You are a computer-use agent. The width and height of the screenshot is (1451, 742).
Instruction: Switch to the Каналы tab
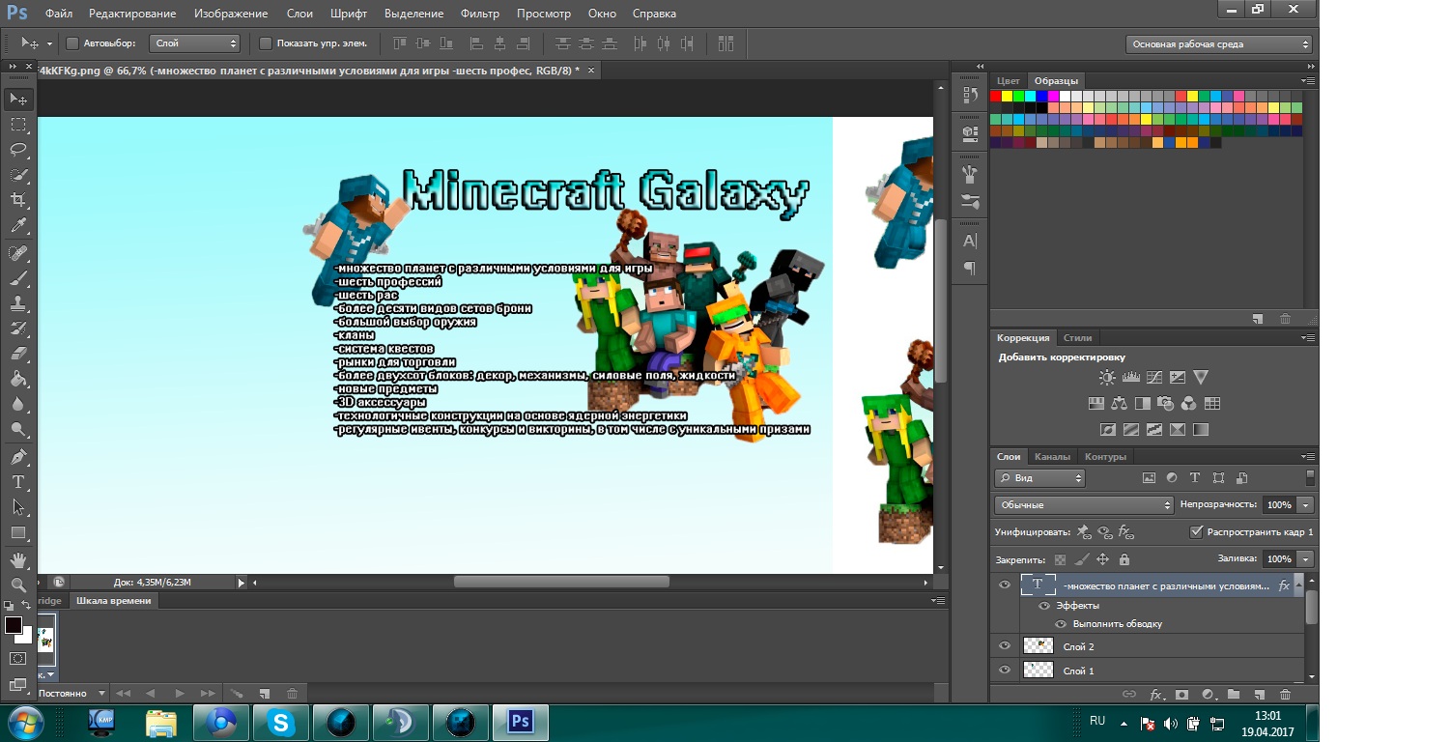point(1052,457)
